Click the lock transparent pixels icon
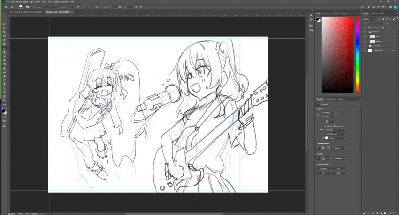This screenshot has width=399, height=215. click(369, 28)
